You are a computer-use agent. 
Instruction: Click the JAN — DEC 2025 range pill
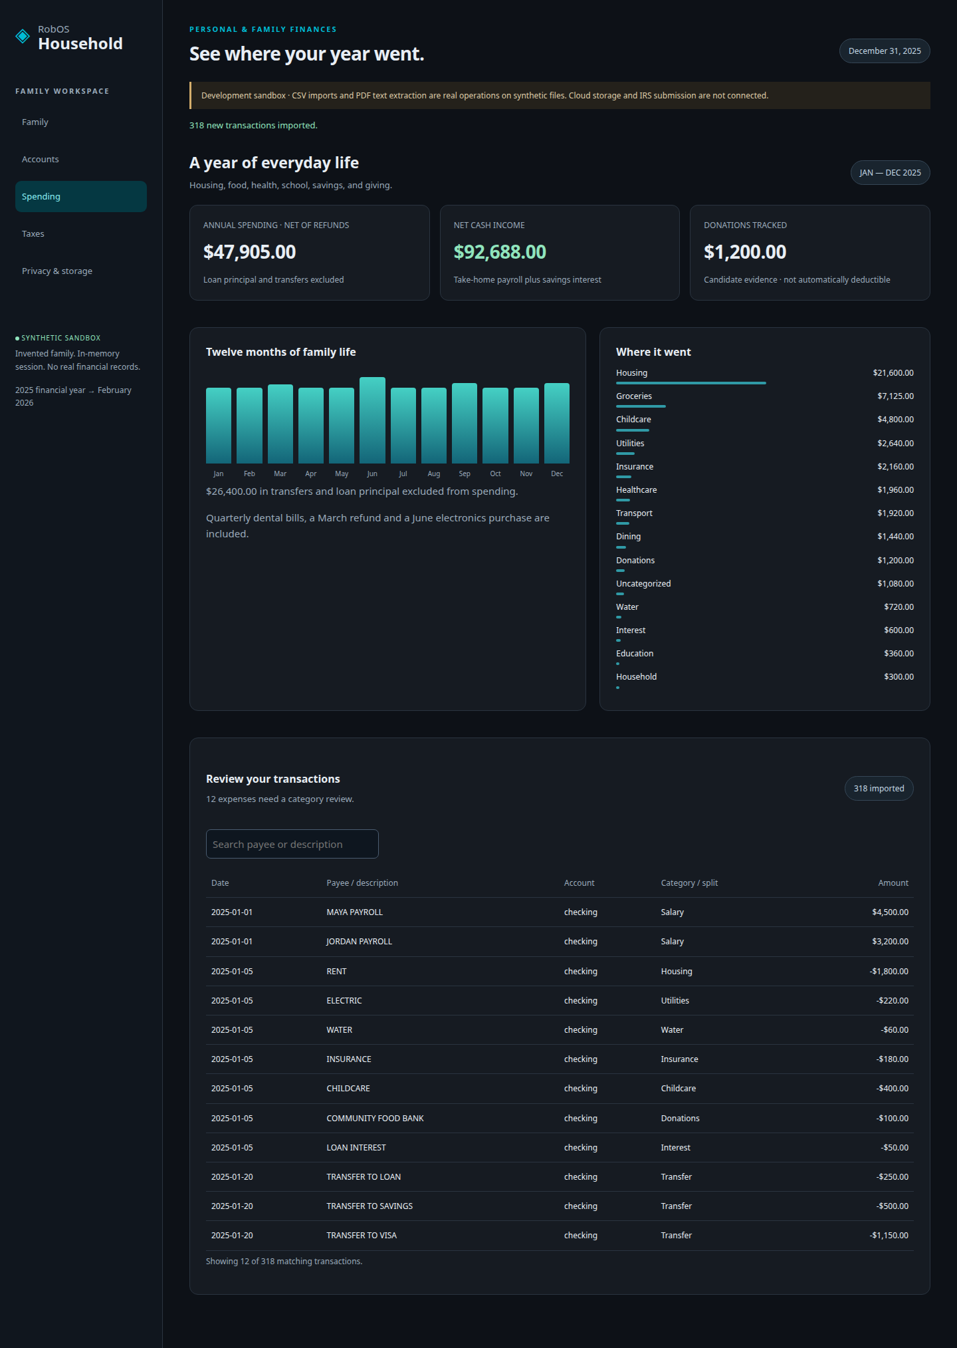pyautogui.click(x=890, y=173)
